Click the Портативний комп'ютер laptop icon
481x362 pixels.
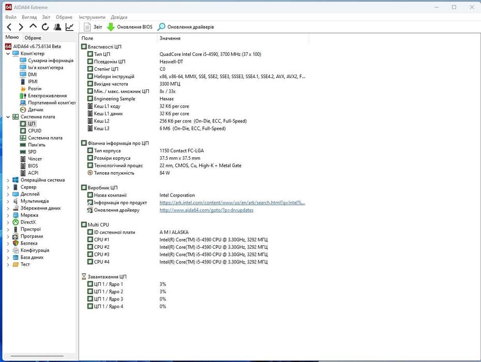click(23, 103)
